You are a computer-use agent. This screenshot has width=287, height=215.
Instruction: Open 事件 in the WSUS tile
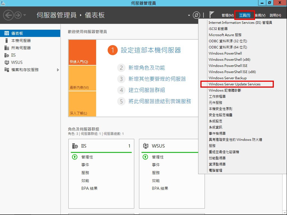click(156, 165)
